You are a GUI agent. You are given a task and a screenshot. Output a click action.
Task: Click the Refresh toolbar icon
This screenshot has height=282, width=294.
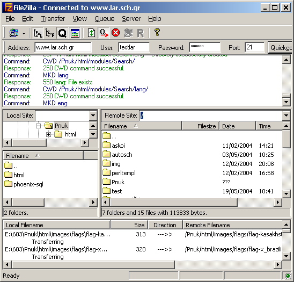[x=92, y=33]
